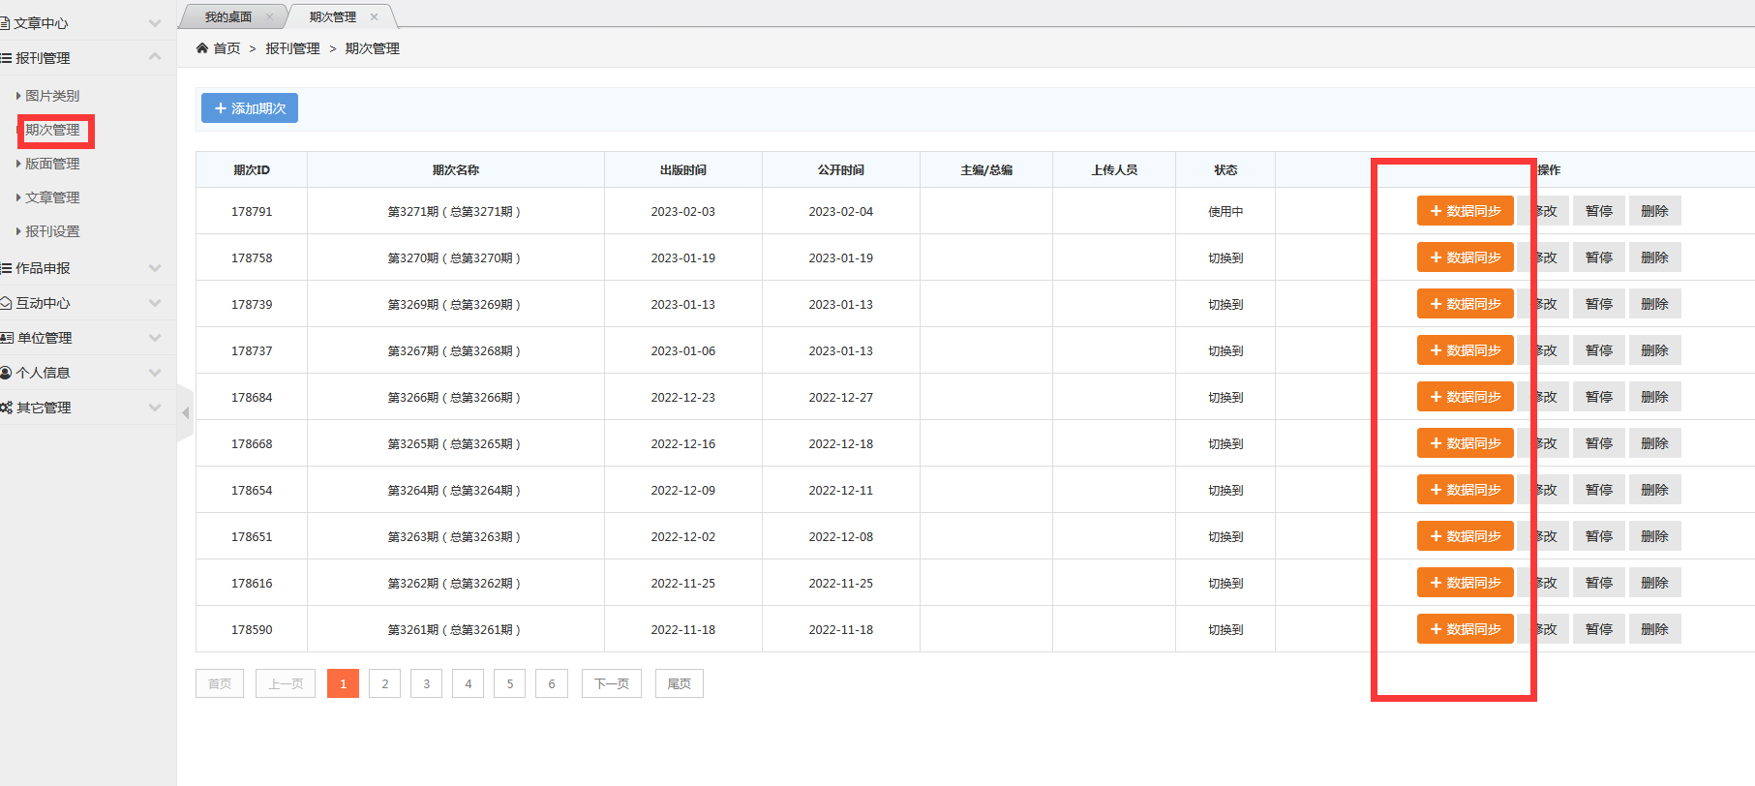This screenshot has width=1755, height=786.
Task: Click 修改 for issue 178651
Action: (x=1545, y=536)
